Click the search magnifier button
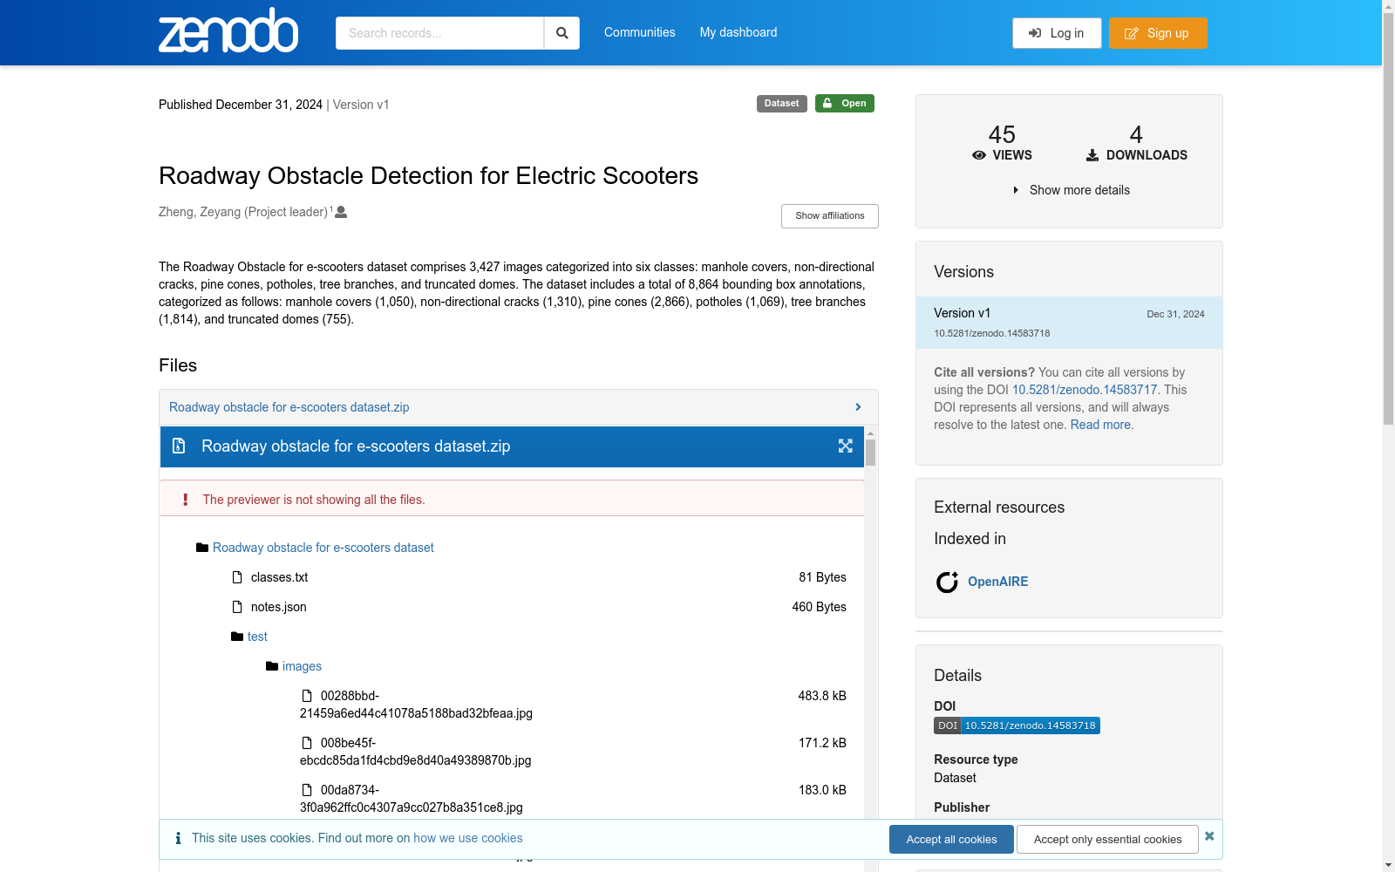This screenshot has height=872, width=1395. pyautogui.click(x=561, y=33)
